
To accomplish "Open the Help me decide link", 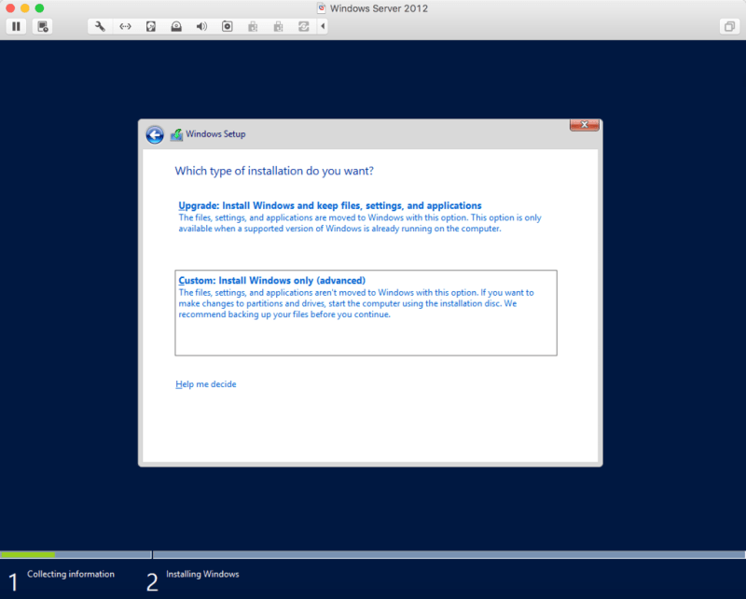I will coord(205,384).
